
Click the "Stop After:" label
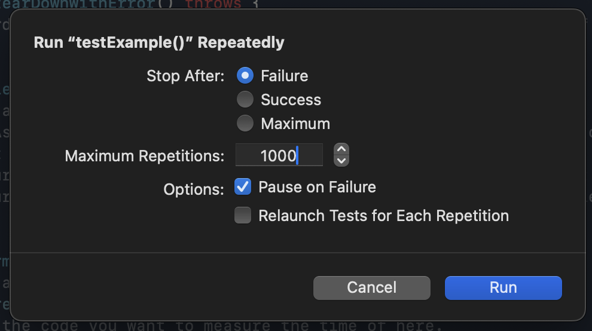185,76
